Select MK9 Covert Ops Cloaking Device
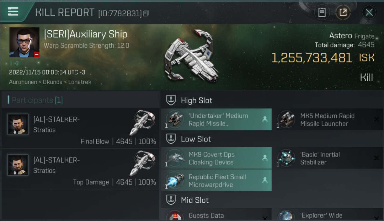 tap(216, 158)
